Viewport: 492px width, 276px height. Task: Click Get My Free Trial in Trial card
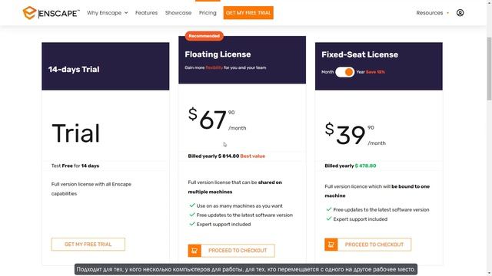[88, 245]
